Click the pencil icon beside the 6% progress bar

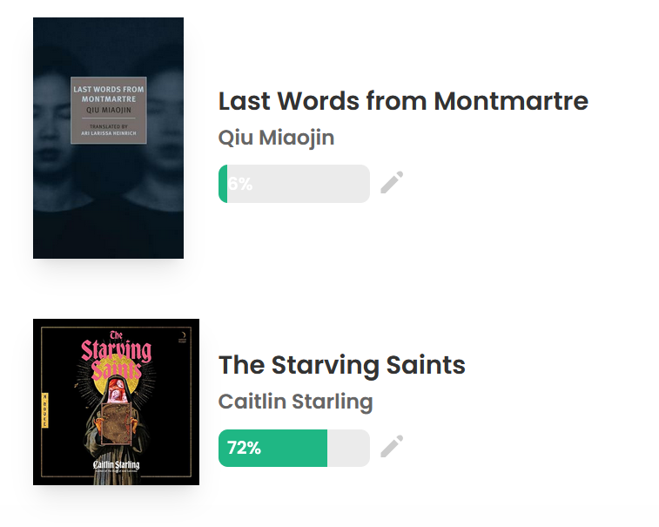(392, 183)
